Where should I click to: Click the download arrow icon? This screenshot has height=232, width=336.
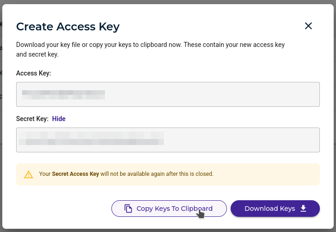tap(303, 209)
